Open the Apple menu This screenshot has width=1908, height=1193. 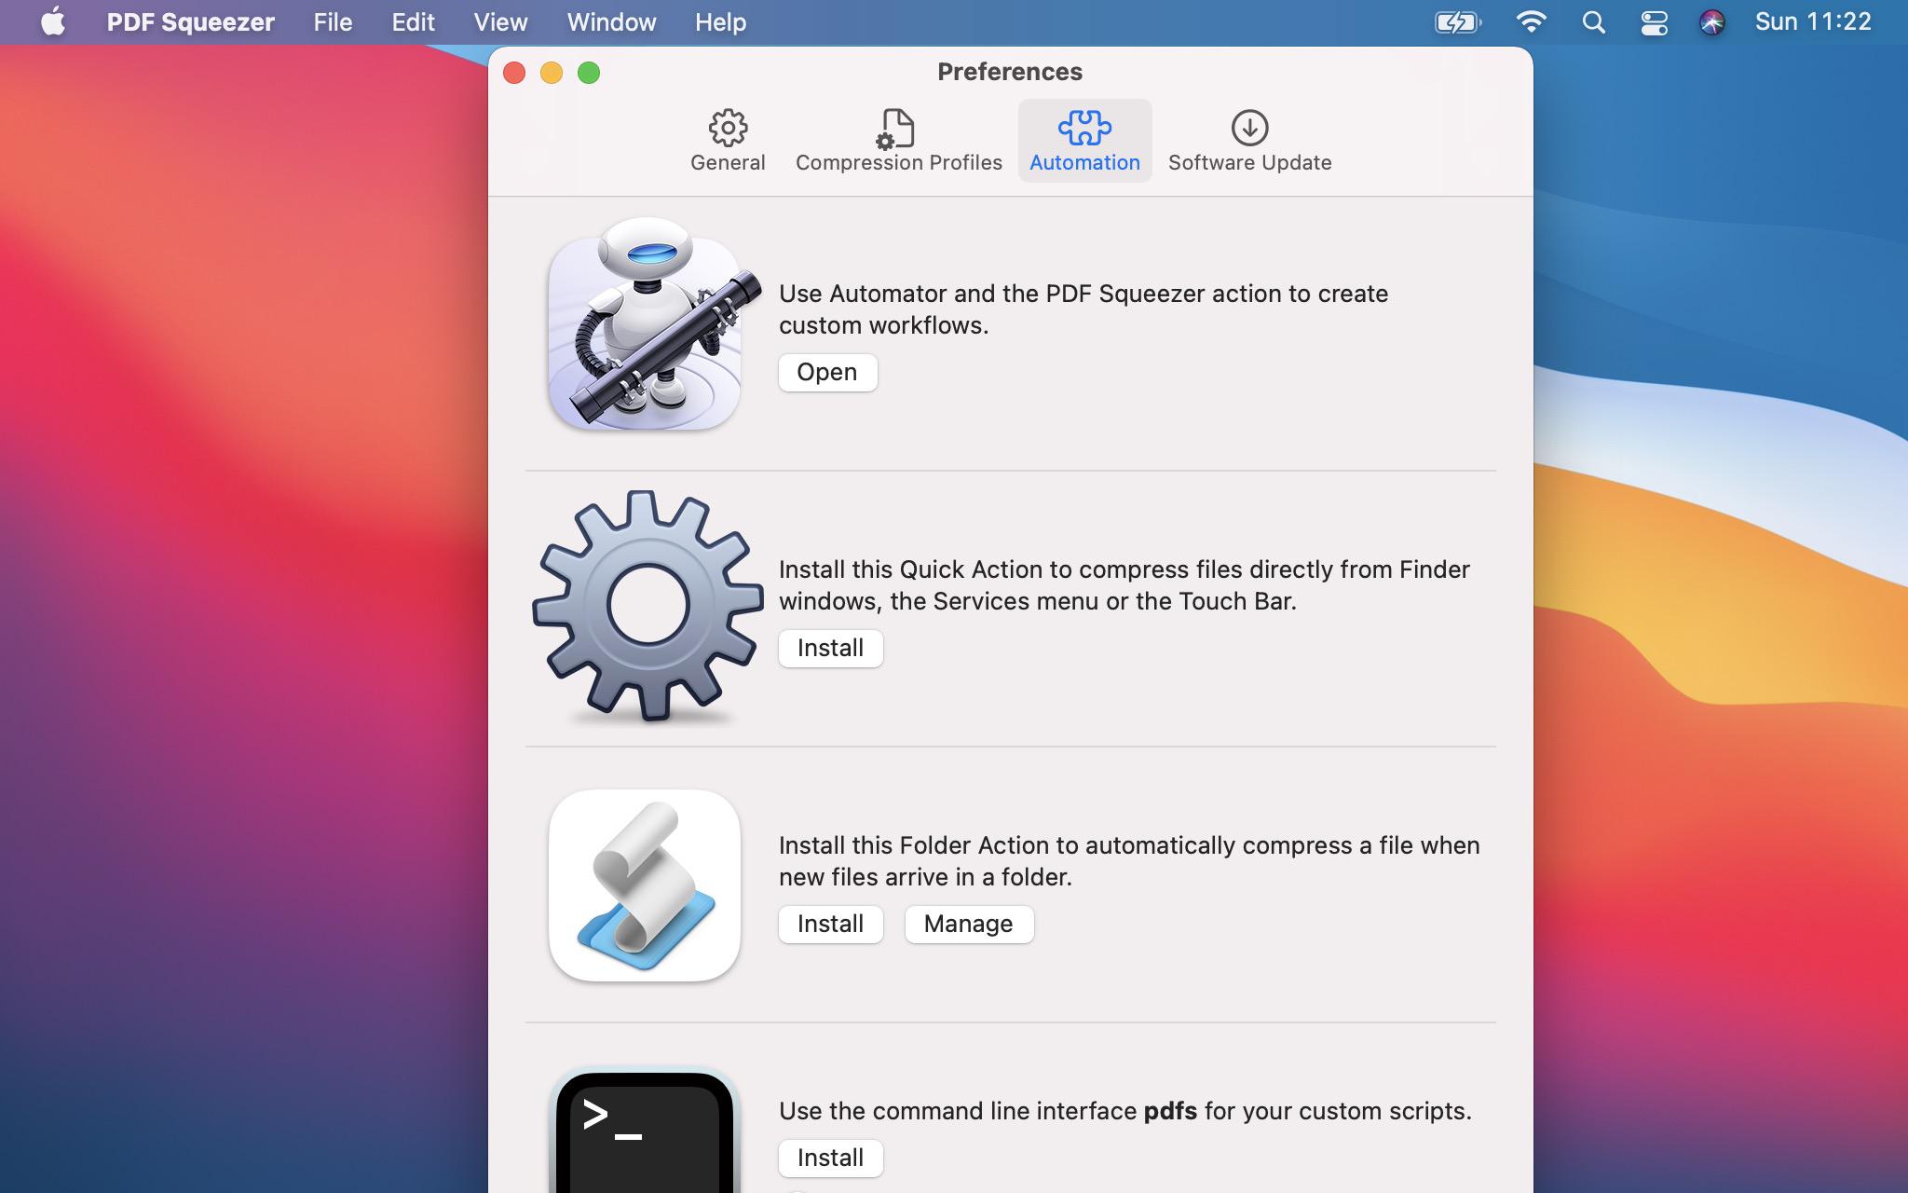[53, 21]
